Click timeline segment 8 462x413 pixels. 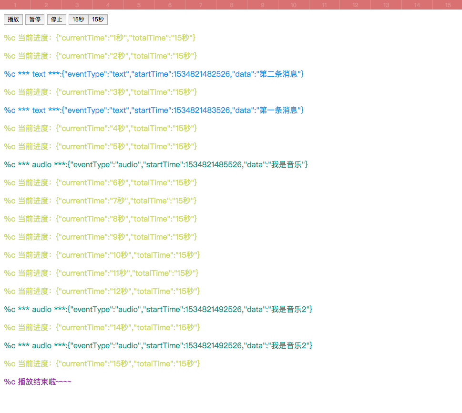231,5
